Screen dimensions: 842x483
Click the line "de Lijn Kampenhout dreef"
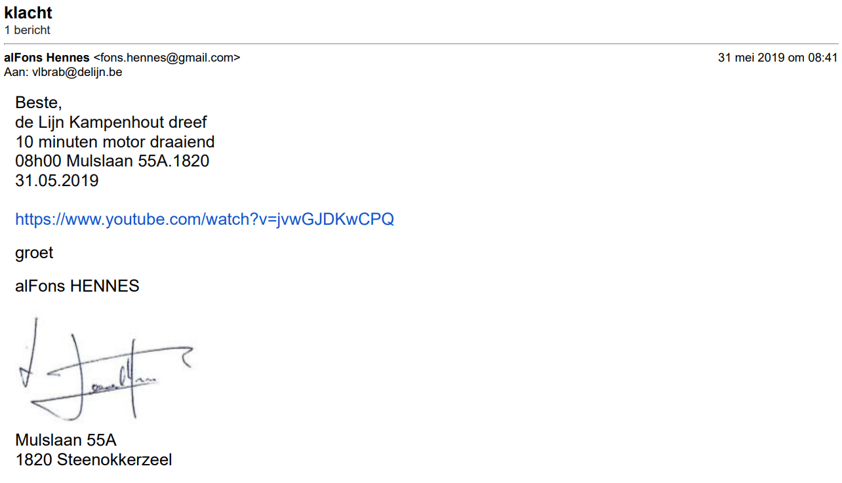point(111,123)
